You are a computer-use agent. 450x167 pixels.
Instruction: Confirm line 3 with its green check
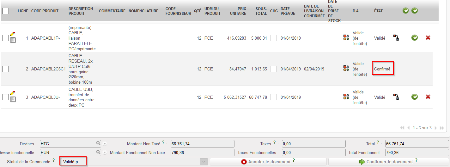tap(415, 97)
